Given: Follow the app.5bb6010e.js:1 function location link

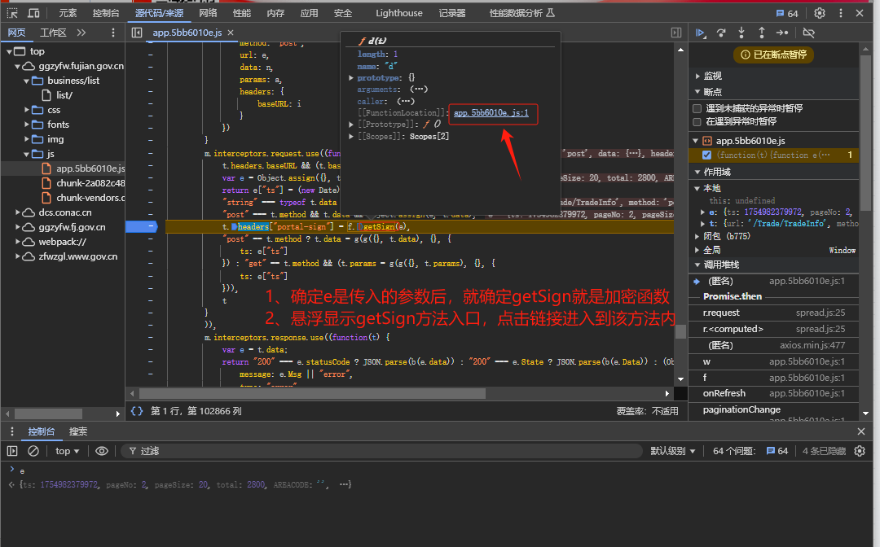Looking at the screenshot, I should tap(491, 112).
